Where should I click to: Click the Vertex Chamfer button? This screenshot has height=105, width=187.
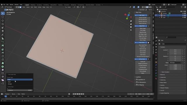(143, 18)
